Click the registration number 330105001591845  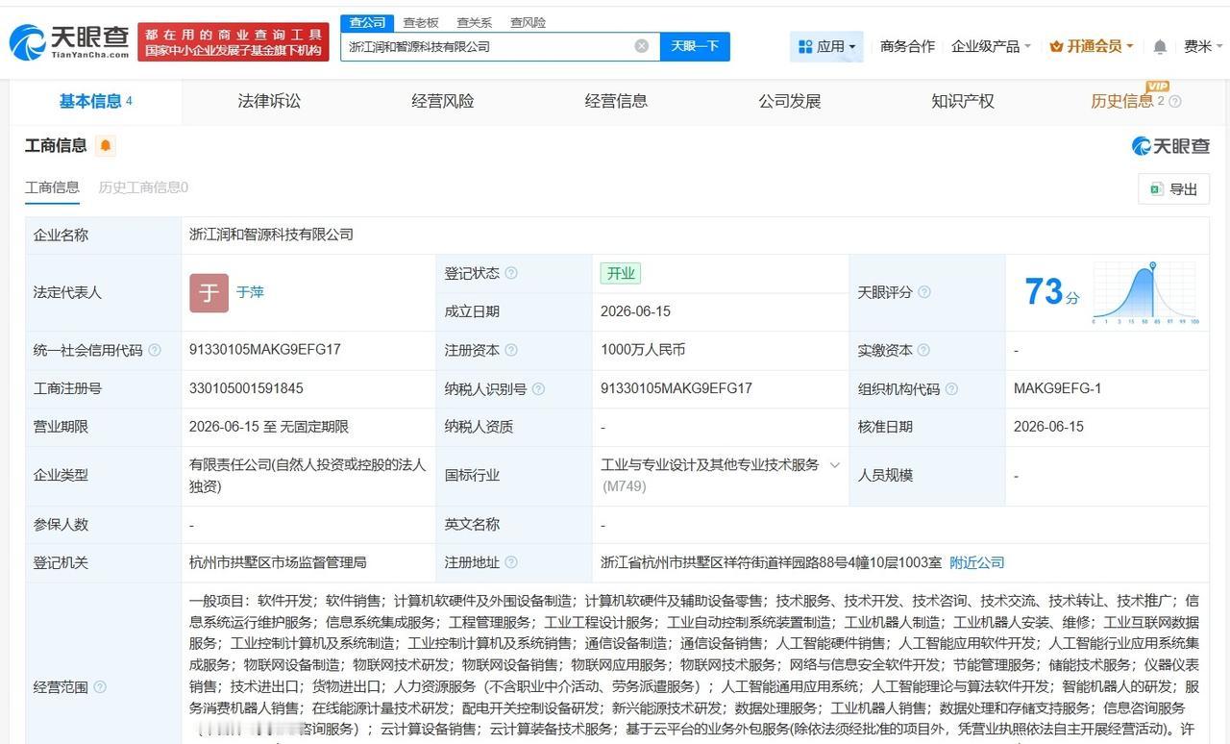(246, 388)
